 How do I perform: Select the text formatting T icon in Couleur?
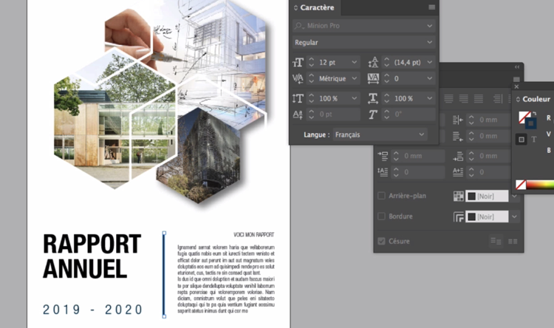click(533, 139)
